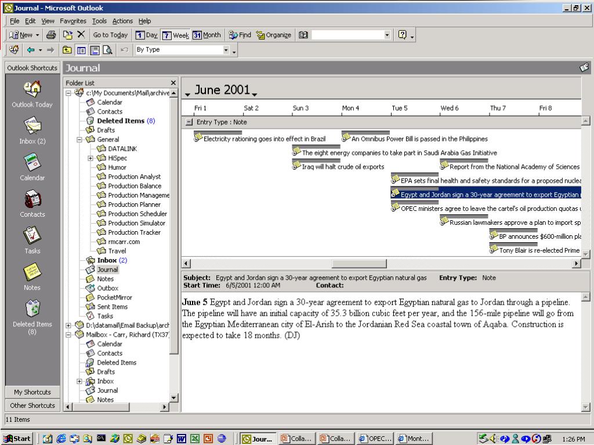Collapse the Mailbox - Carr, Richard node

pos(68,335)
